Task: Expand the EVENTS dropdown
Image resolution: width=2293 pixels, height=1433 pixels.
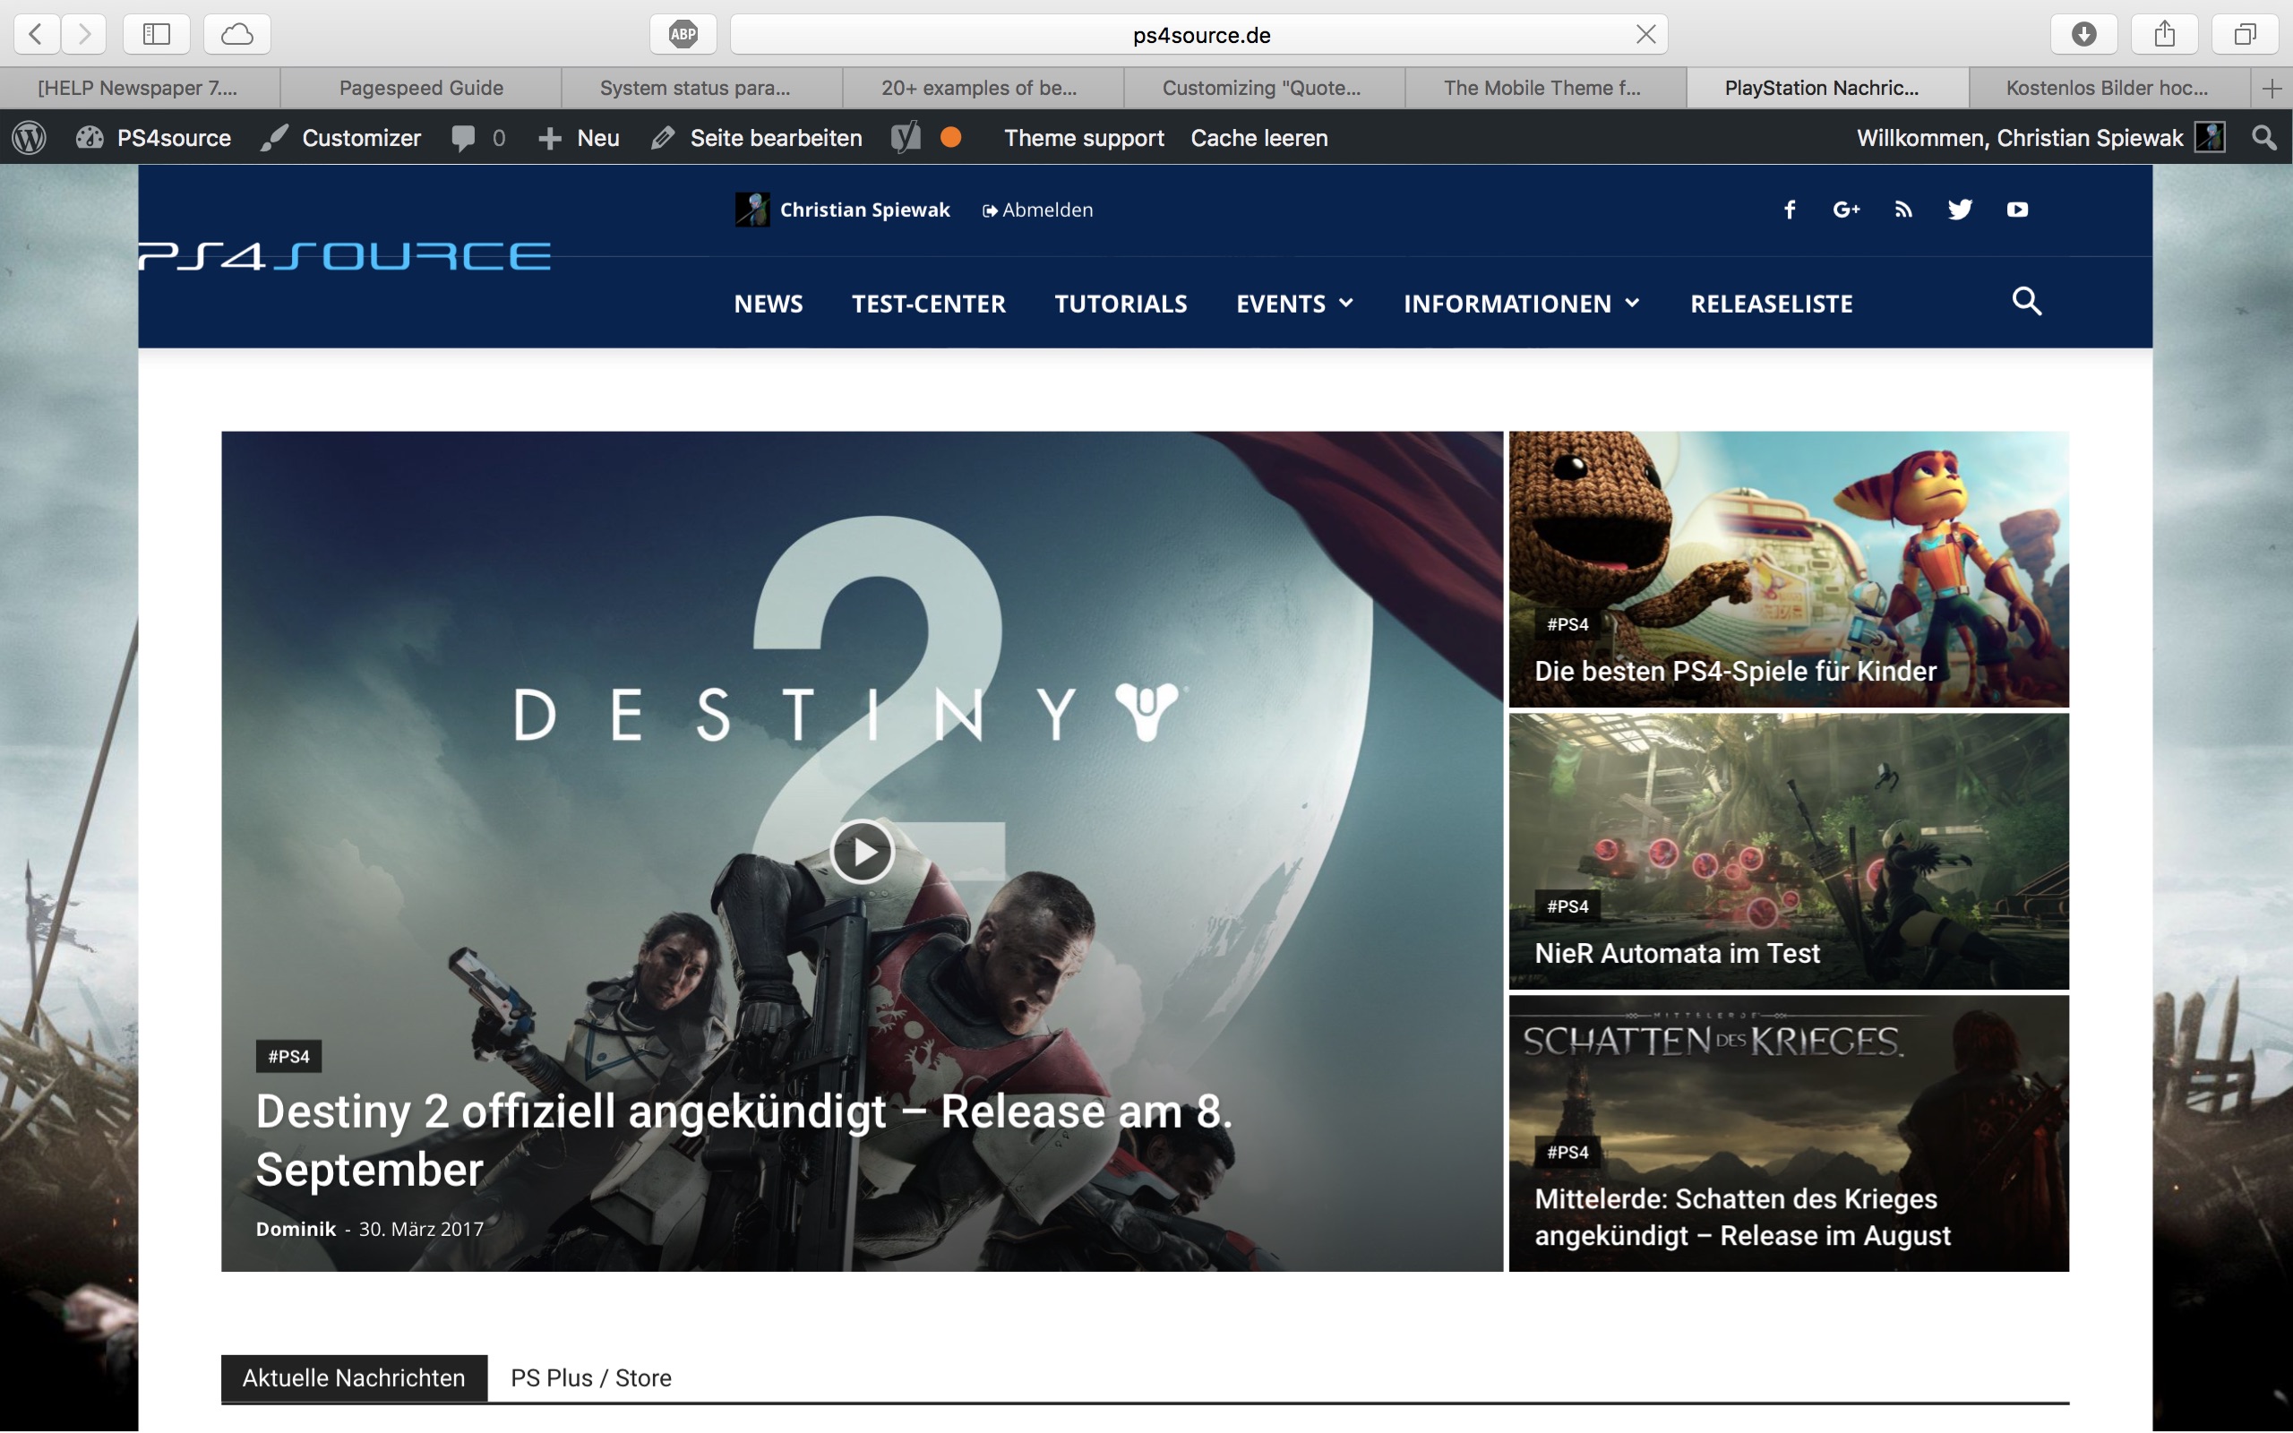Action: [x=1295, y=304]
